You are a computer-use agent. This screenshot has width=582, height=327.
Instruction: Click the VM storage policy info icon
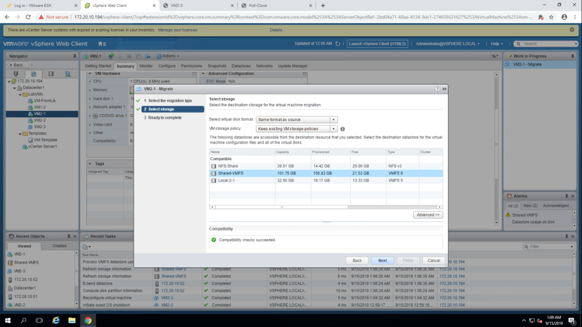[x=343, y=129]
